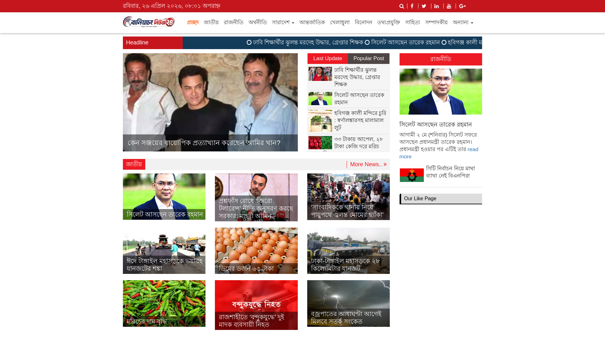
Task: Open the YouTube social icon
Action: pyautogui.click(x=449, y=6)
